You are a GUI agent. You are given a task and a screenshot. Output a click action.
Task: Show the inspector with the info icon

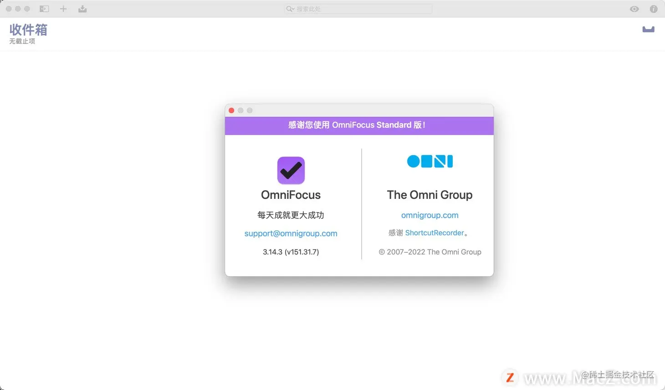pos(654,9)
